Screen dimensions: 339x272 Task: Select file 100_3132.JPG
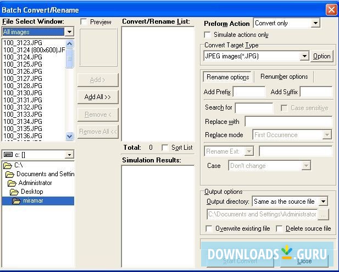click(x=23, y=107)
